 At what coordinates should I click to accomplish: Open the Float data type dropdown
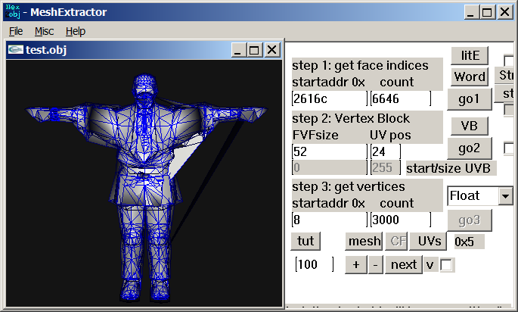point(505,196)
